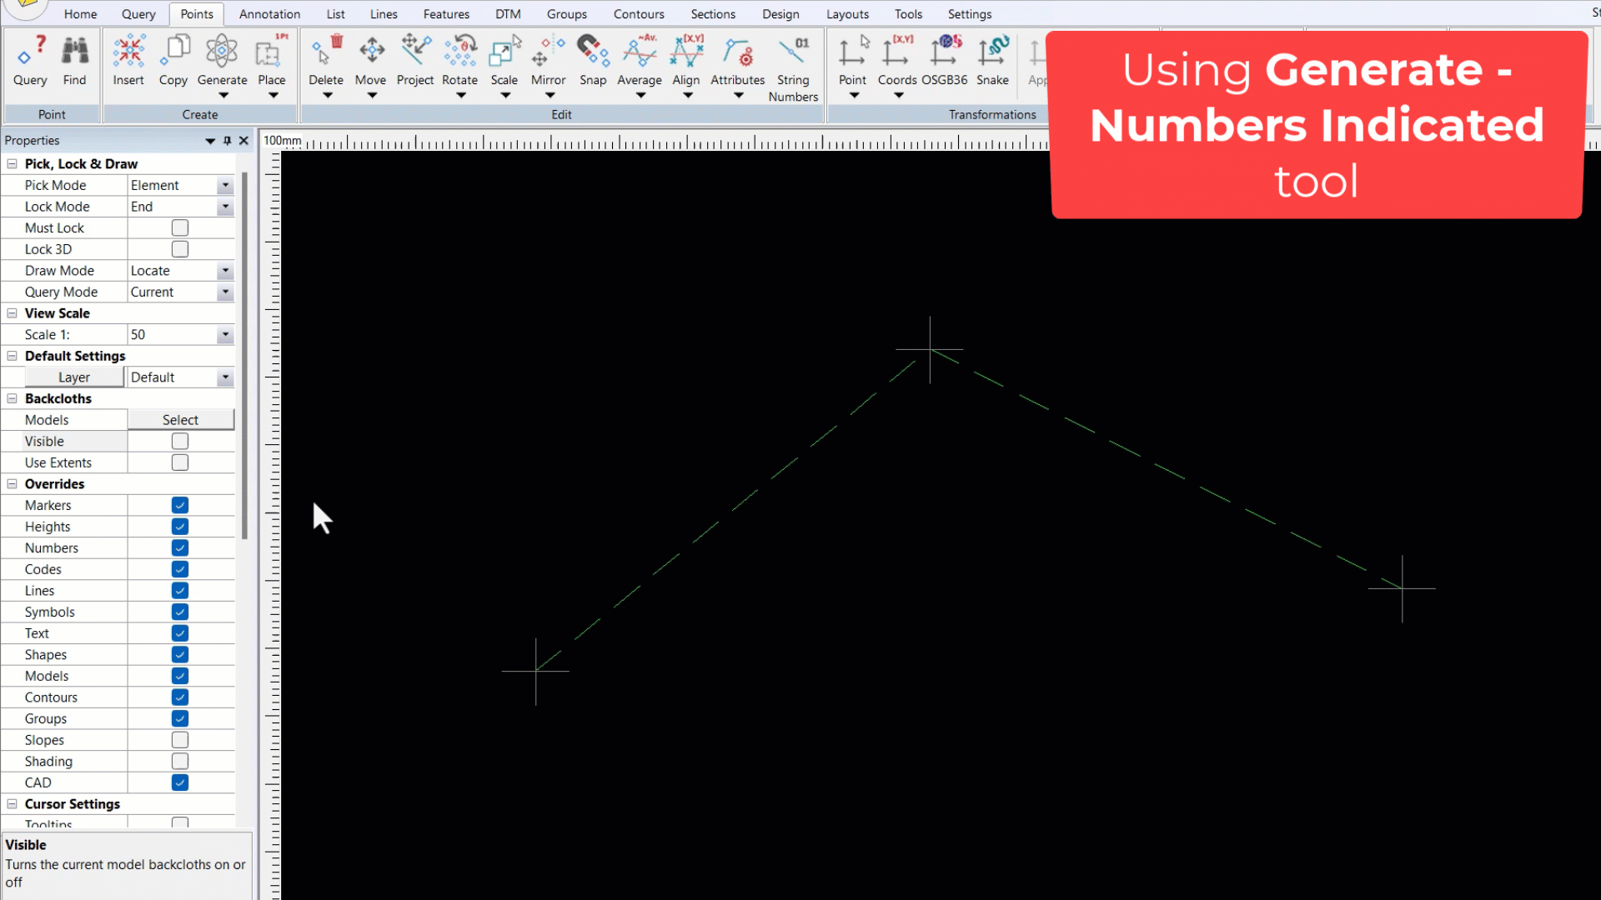Open the Layer dropdown
The width and height of the screenshot is (1601, 900).
point(223,377)
